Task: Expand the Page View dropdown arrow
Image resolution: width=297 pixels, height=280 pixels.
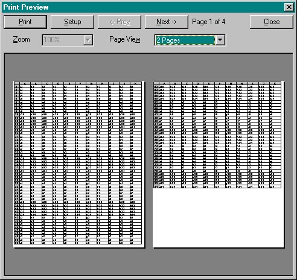Action: [x=220, y=40]
